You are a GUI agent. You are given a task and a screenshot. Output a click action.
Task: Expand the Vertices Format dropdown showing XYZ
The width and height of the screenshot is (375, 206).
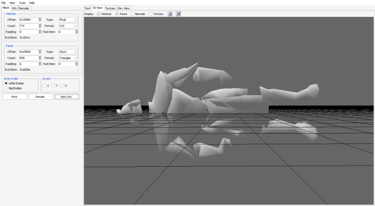68,26
